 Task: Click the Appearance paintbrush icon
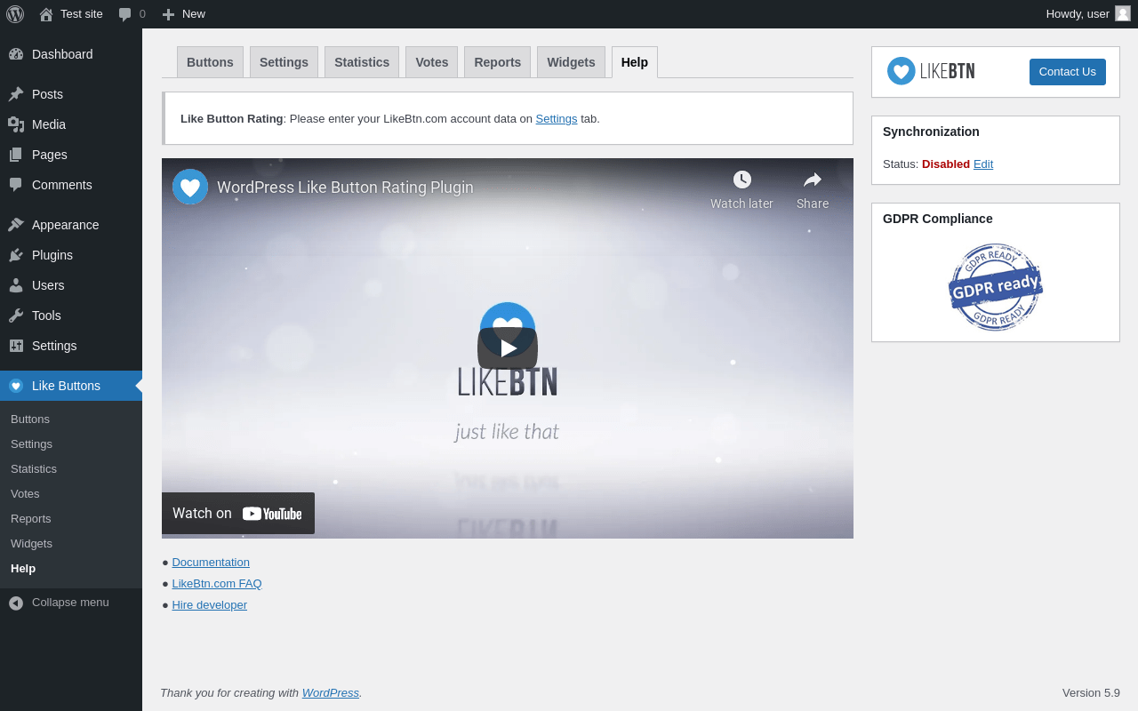pyautogui.click(x=16, y=225)
